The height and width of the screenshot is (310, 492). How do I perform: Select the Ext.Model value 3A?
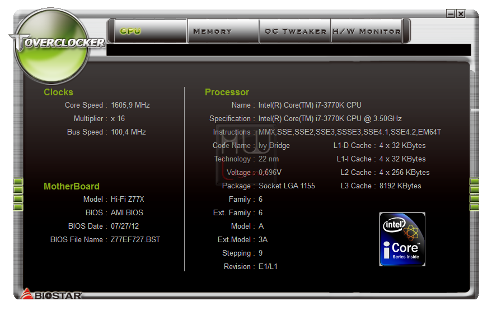click(x=263, y=240)
